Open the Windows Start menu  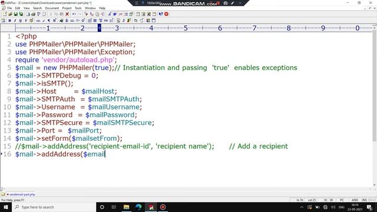pyautogui.click(x=6, y=207)
